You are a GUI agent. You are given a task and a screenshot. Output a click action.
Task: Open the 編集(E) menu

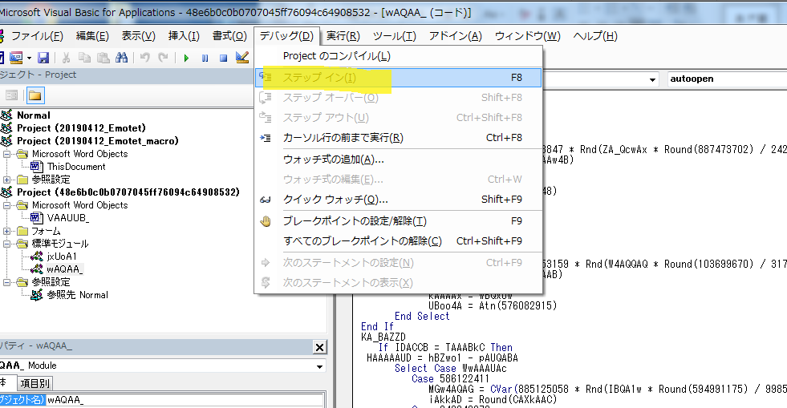coord(92,36)
